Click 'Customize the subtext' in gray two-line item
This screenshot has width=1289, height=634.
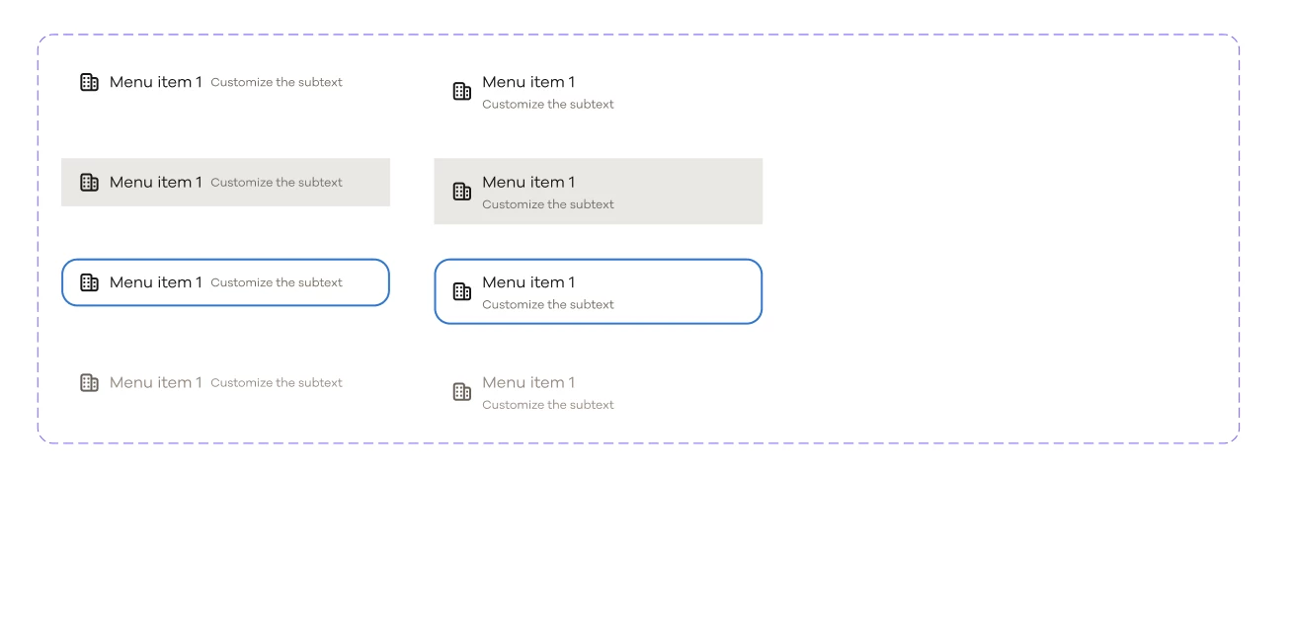[548, 204]
